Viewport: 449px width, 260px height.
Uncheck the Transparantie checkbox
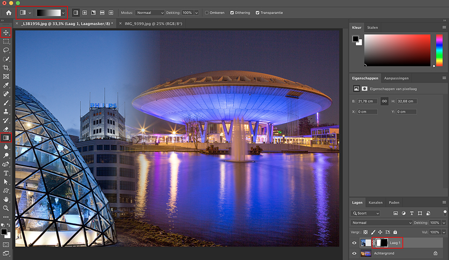click(x=257, y=13)
